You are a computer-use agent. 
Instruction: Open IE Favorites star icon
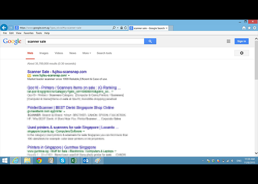tap(249, 28)
